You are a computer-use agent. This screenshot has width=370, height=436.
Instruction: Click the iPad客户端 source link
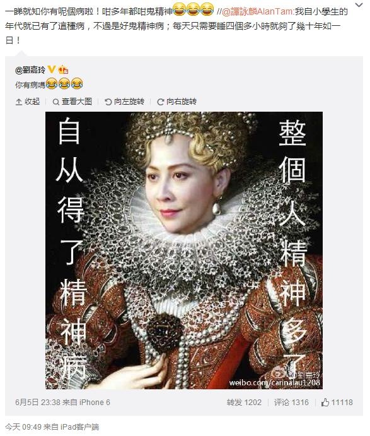click(x=79, y=427)
